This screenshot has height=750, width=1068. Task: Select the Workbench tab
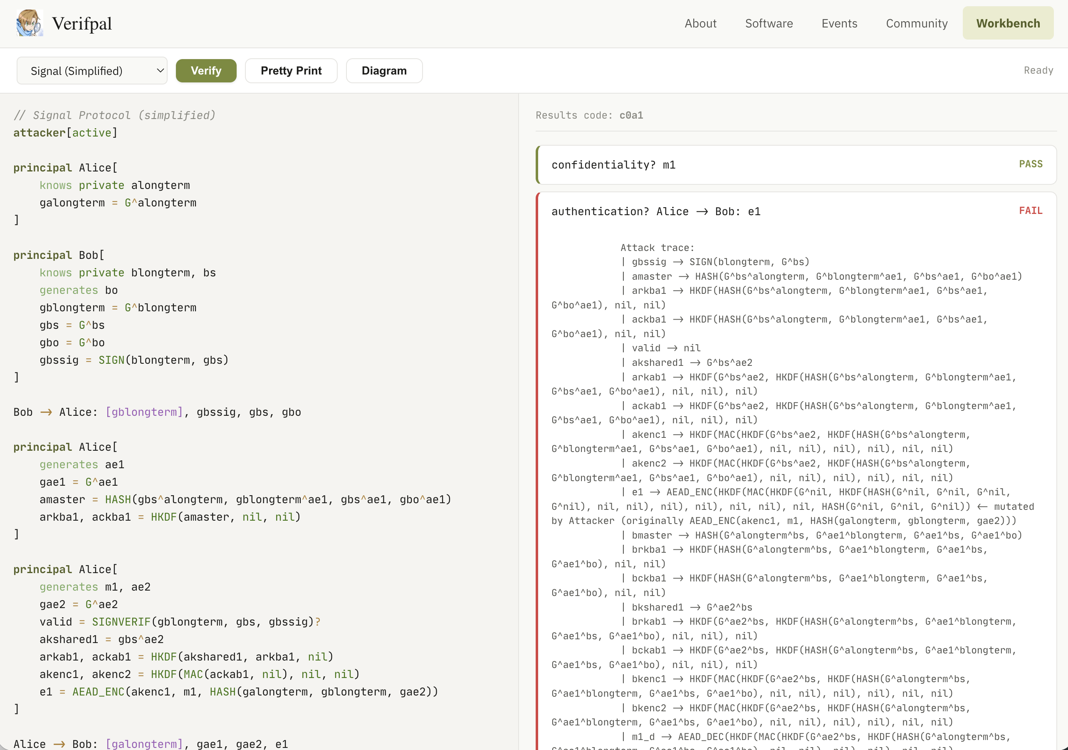point(1008,22)
